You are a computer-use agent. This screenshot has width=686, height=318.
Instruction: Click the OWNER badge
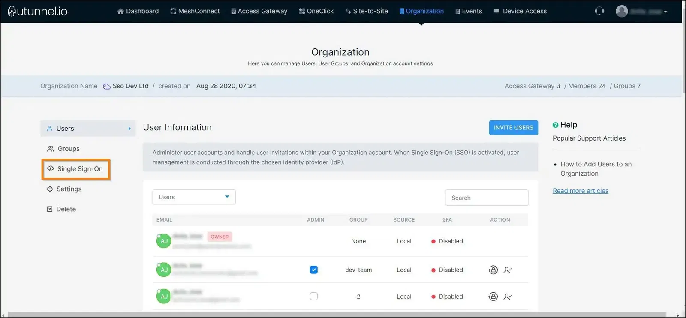pyautogui.click(x=220, y=237)
